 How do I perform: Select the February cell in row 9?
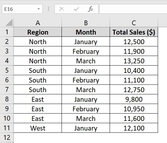pos(86,109)
